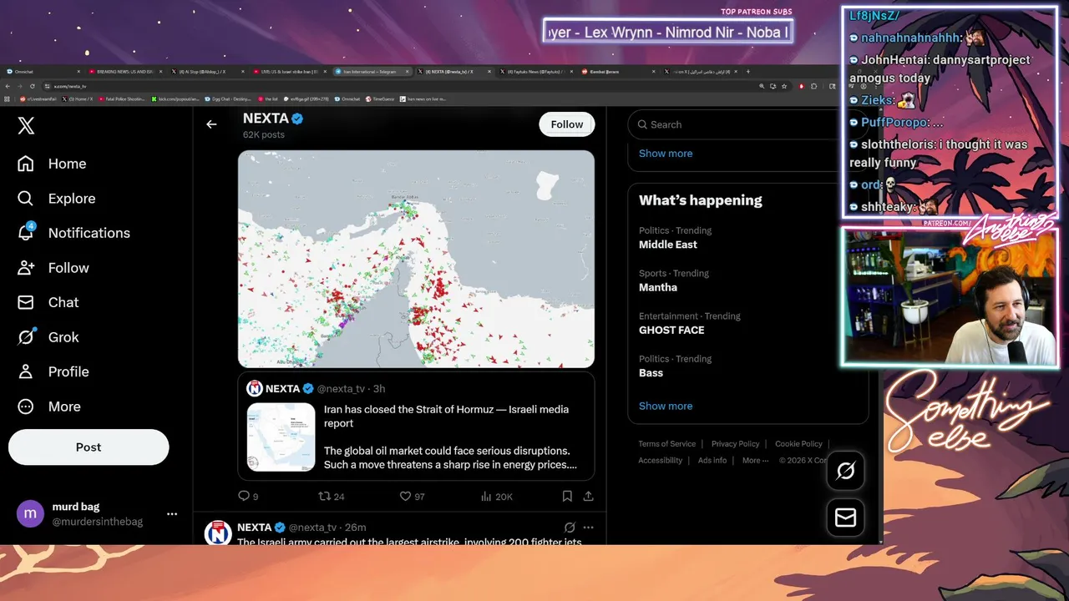The height and width of the screenshot is (601, 1069).
Task: Open a new browser tab with plus
Action: (747, 72)
